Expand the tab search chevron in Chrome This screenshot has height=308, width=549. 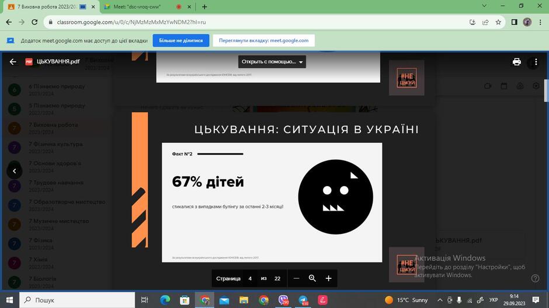484,6
